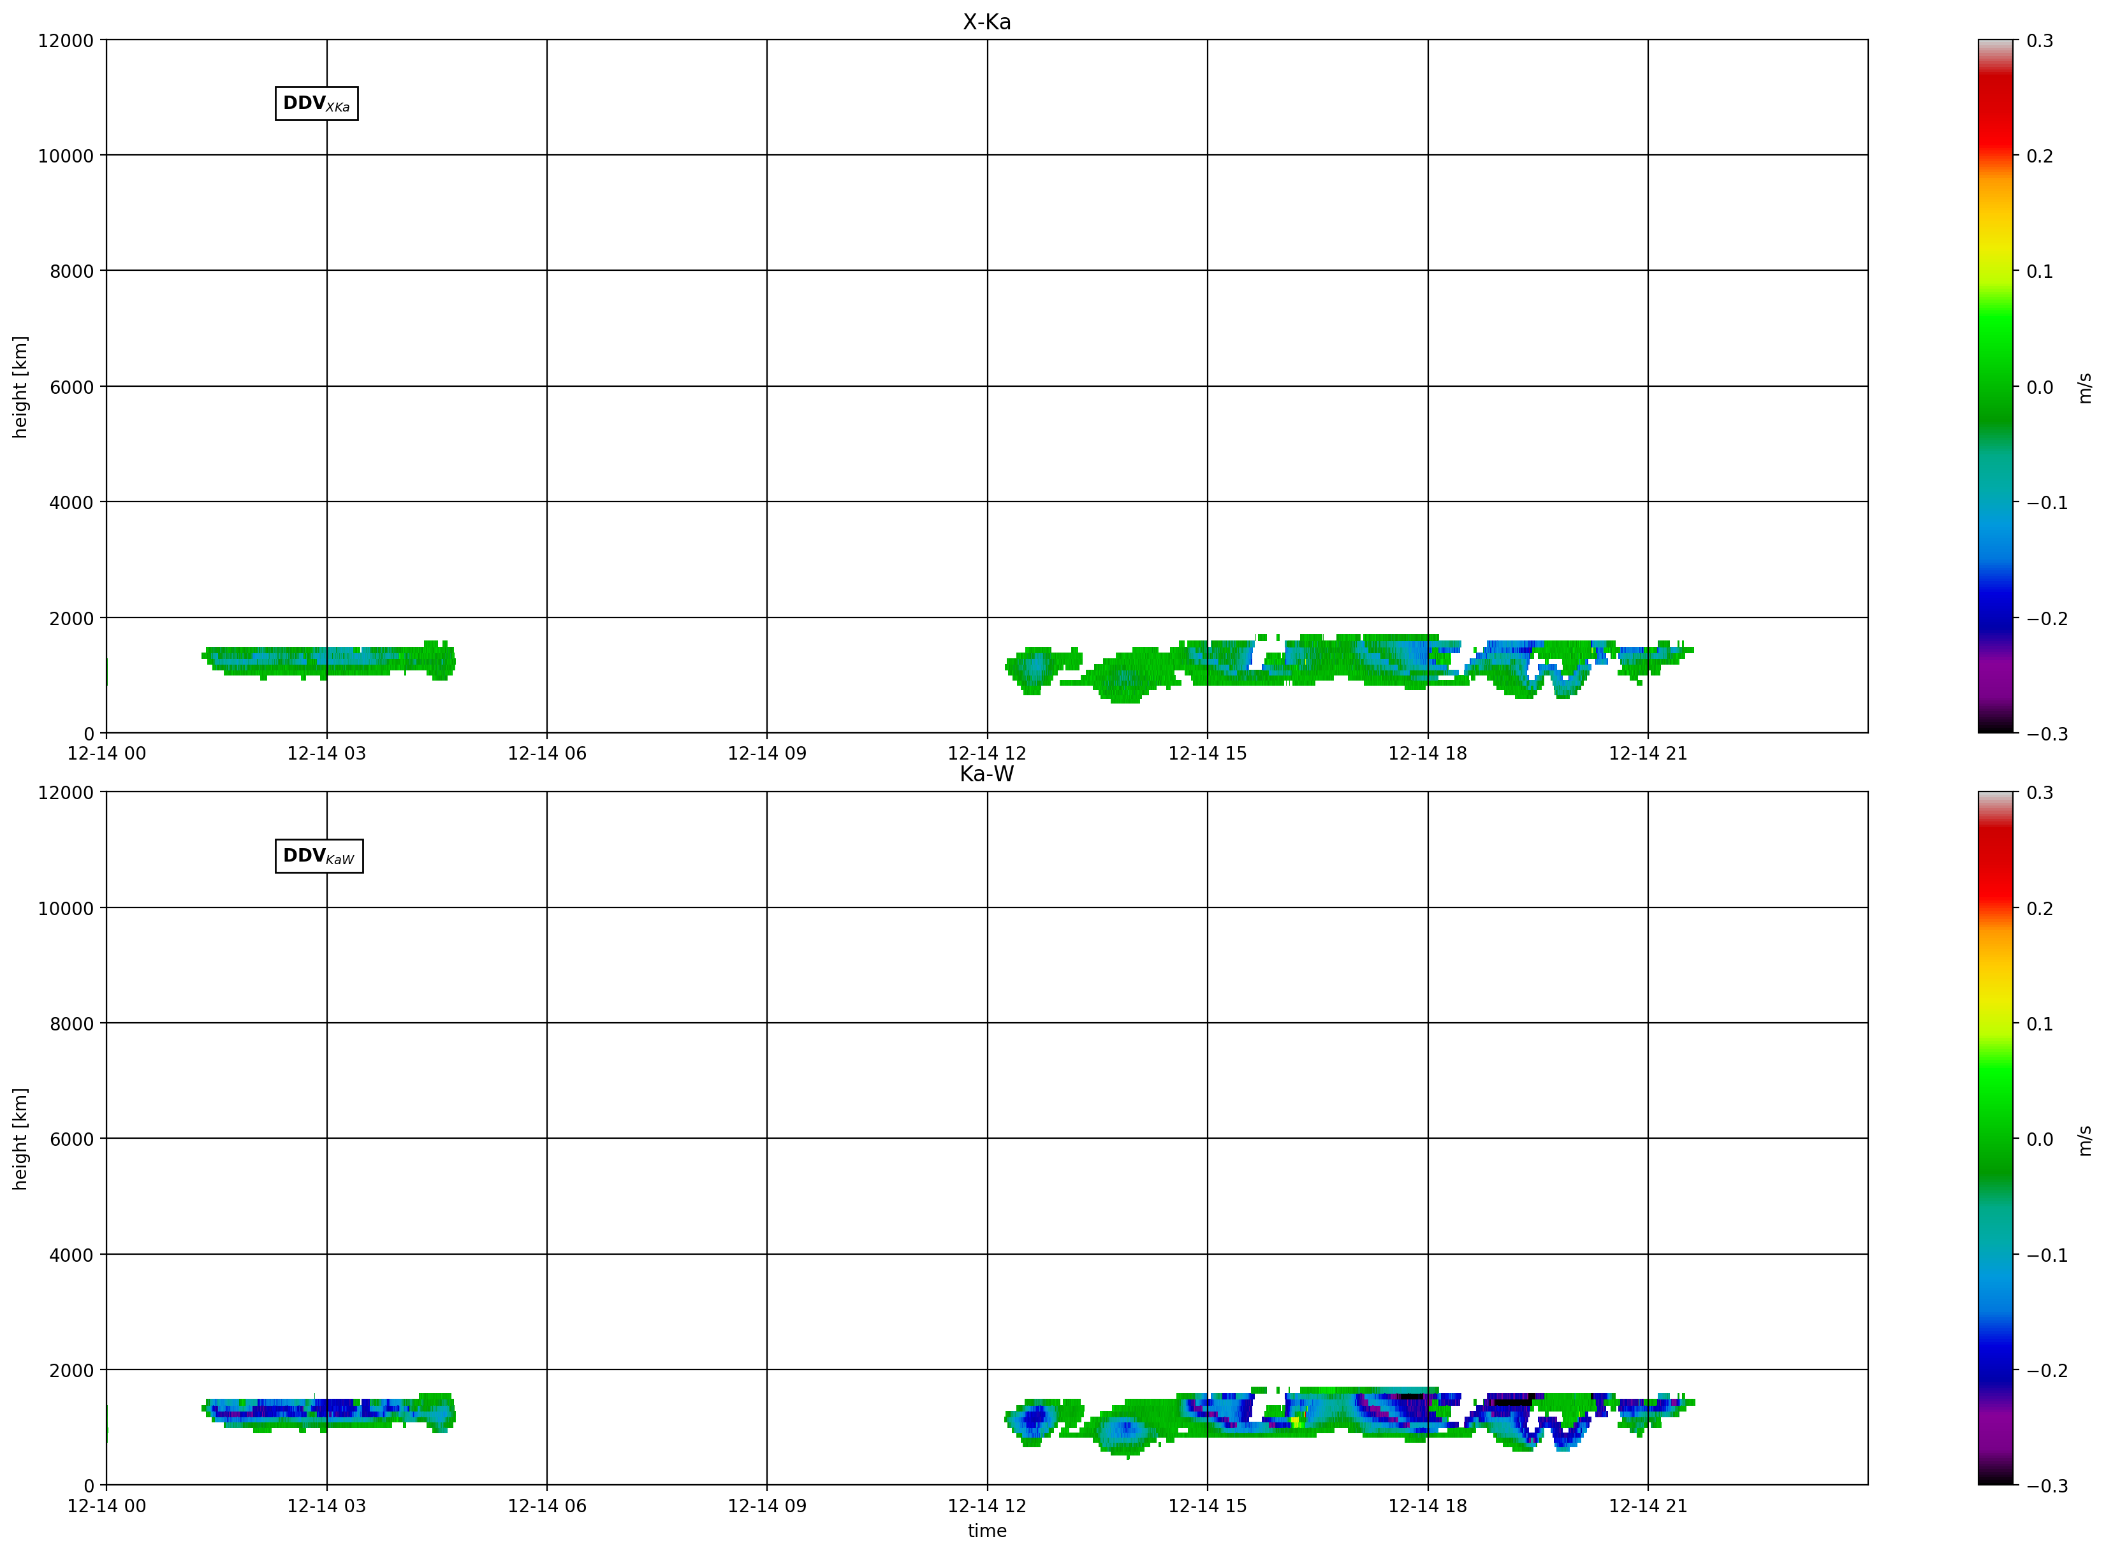Click the height [km] label of top plot
The width and height of the screenshot is (2106, 1553).
tap(20, 386)
